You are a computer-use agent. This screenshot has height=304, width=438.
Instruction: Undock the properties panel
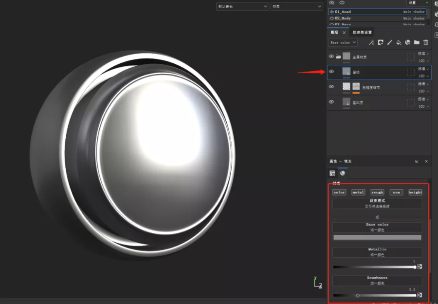pos(417,161)
